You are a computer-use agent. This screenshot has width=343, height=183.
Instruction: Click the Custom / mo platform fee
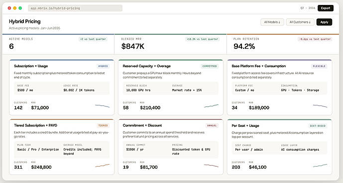[244, 90]
